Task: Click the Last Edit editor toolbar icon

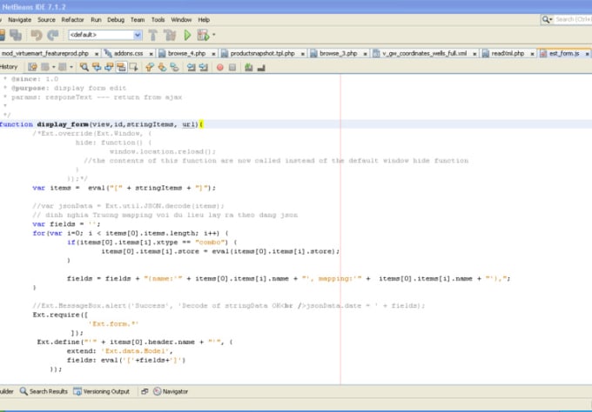Action: tap(32, 67)
